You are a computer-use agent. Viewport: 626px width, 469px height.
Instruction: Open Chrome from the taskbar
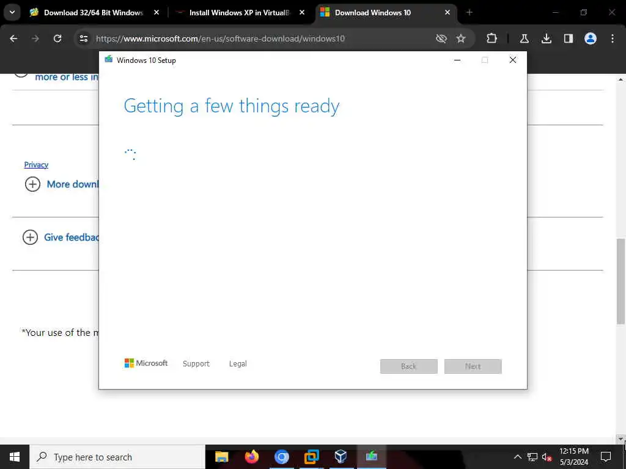pos(281,457)
